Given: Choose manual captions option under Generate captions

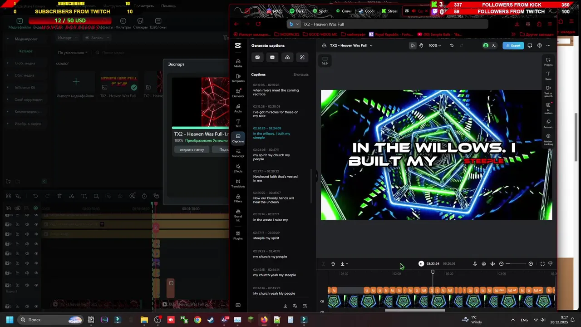Looking at the screenshot, I should tap(272, 57).
